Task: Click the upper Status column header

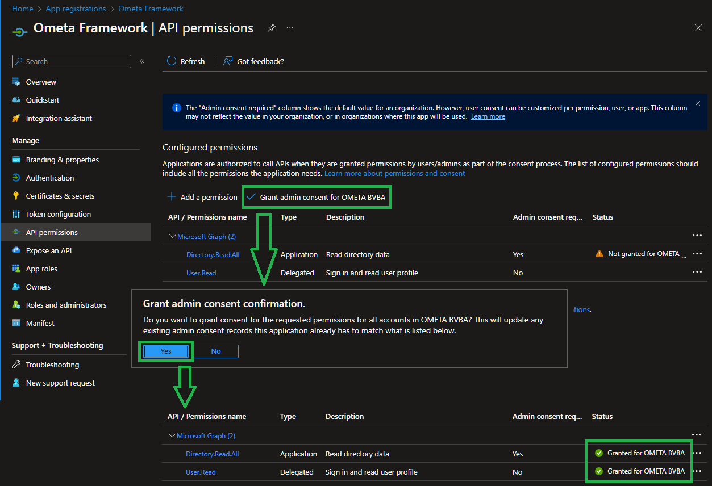Action: click(603, 217)
